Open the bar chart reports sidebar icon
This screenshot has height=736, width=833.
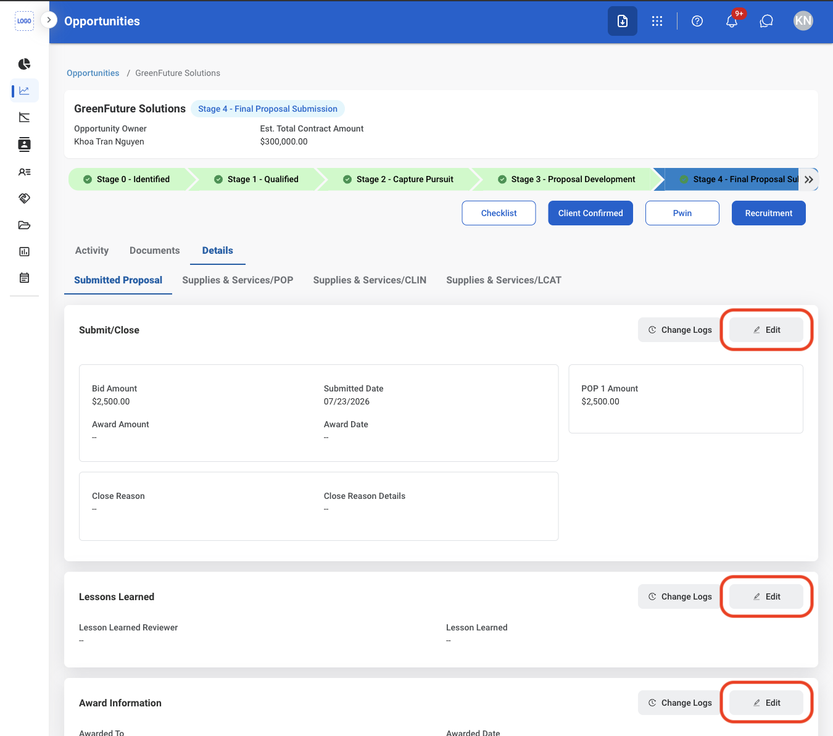[x=24, y=251]
